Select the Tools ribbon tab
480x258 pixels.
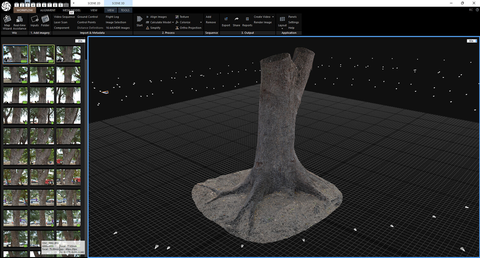pyautogui.click(x=125, y=10)
